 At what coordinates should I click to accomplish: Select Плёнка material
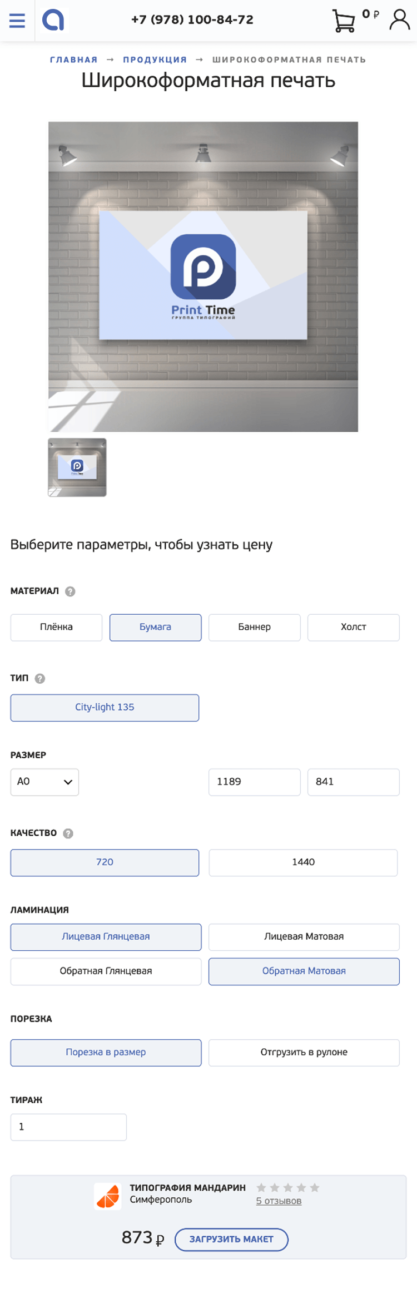pos(56,627)
